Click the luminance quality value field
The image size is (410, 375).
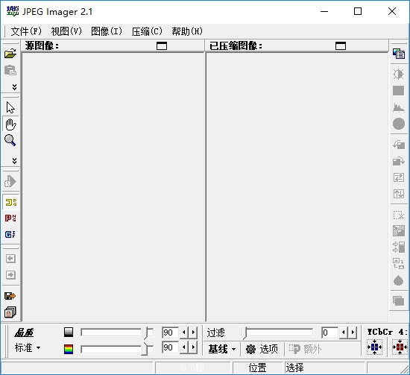pos(170,333)
